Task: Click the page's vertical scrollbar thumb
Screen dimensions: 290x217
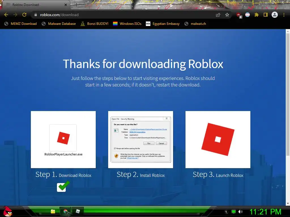Action: coord(288,94)
